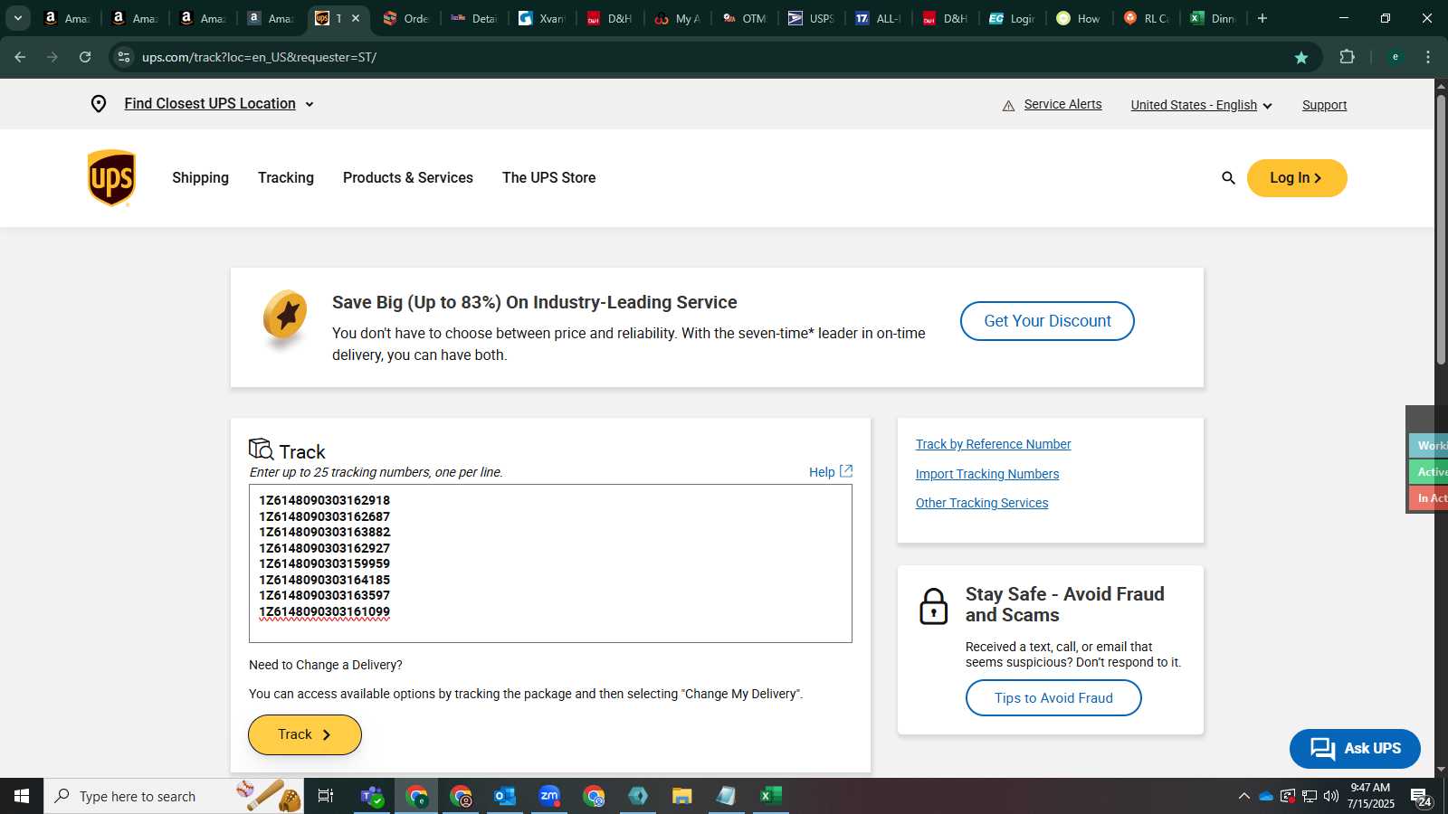Switch to the Xvari browser tab
The width and height of the screenshot is (1448, 814).
tap(542, 18)
